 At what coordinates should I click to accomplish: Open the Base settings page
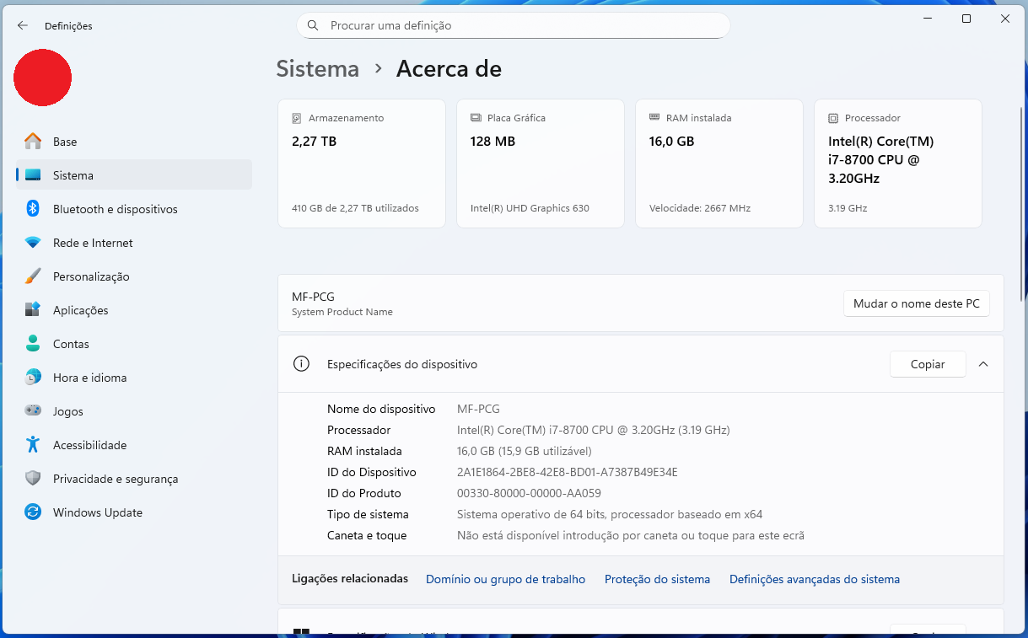(134, 142)
